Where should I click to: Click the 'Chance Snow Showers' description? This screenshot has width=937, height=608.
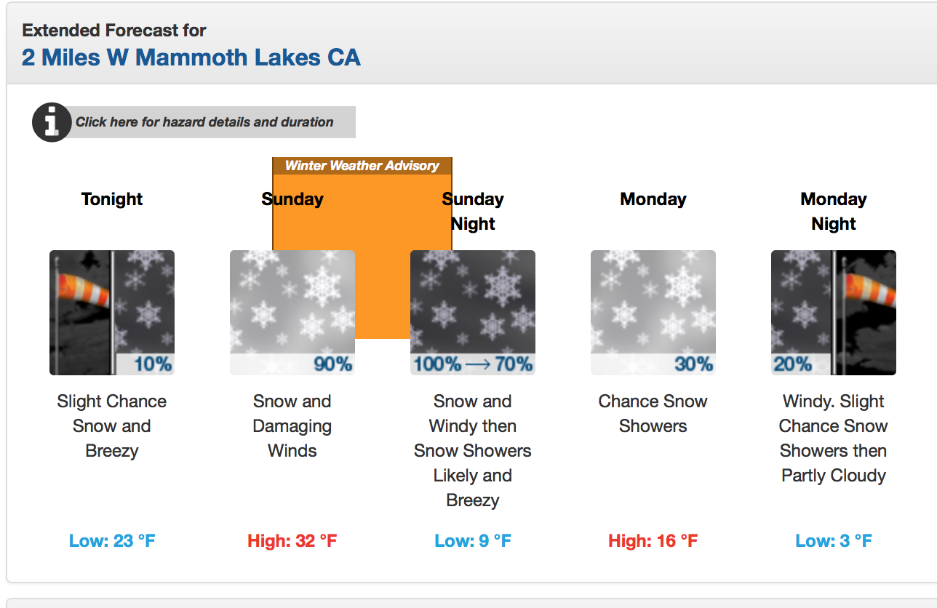[653, 414]
